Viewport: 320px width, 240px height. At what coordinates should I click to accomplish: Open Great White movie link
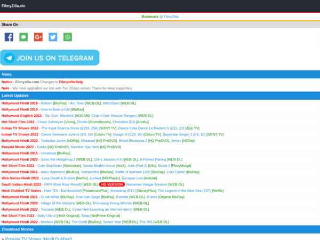click(50, 197)
